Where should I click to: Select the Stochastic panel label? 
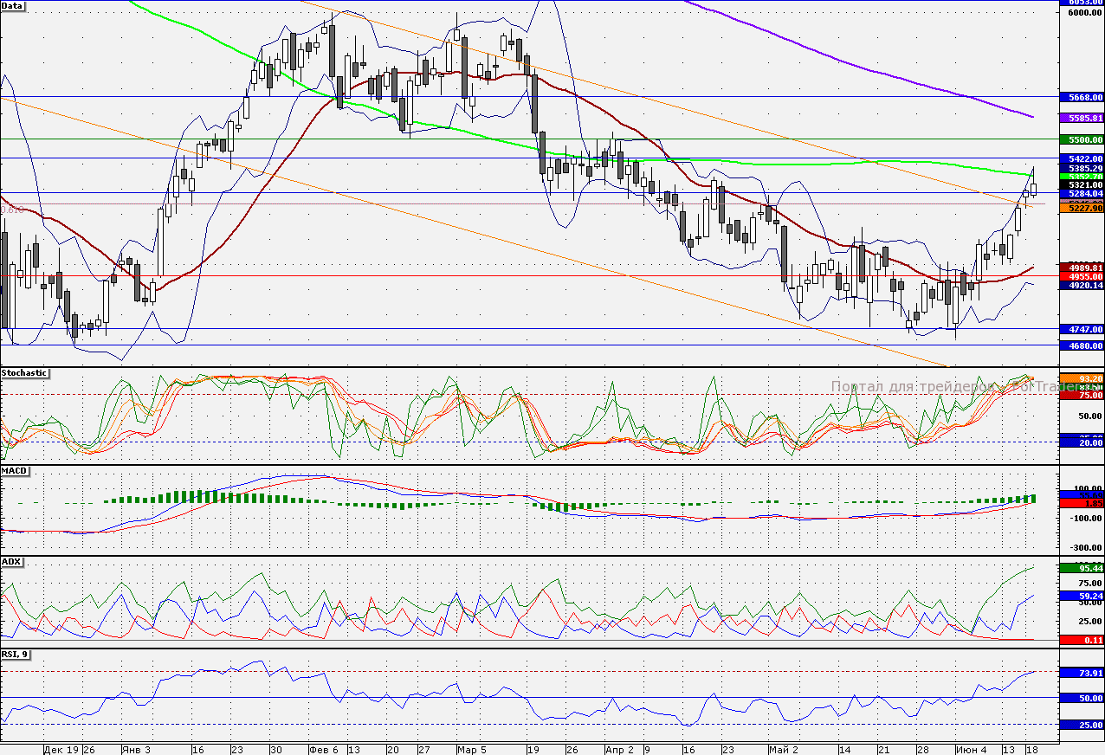[x=24, y=373]
